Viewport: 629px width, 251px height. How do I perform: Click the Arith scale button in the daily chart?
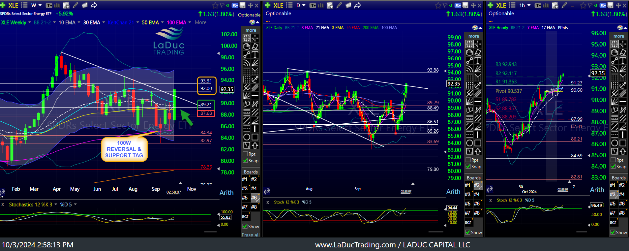click(x=453, y=192)
